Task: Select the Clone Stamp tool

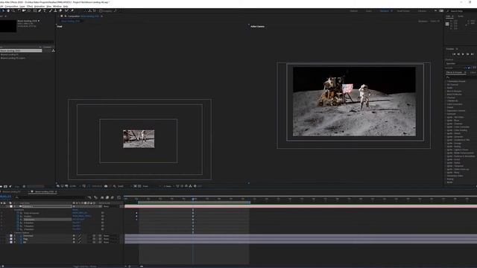Action: (x=55, y=10)
